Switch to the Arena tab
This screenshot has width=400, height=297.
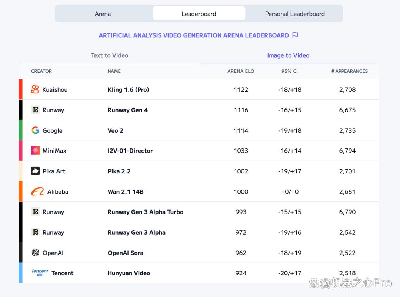[103, 14]
